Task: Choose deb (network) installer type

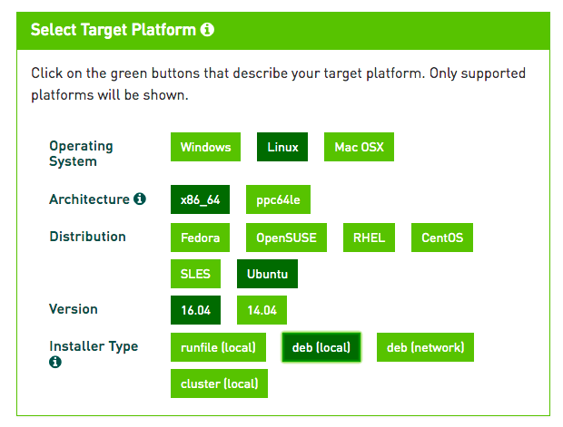Action: click(x=425, y=347)
